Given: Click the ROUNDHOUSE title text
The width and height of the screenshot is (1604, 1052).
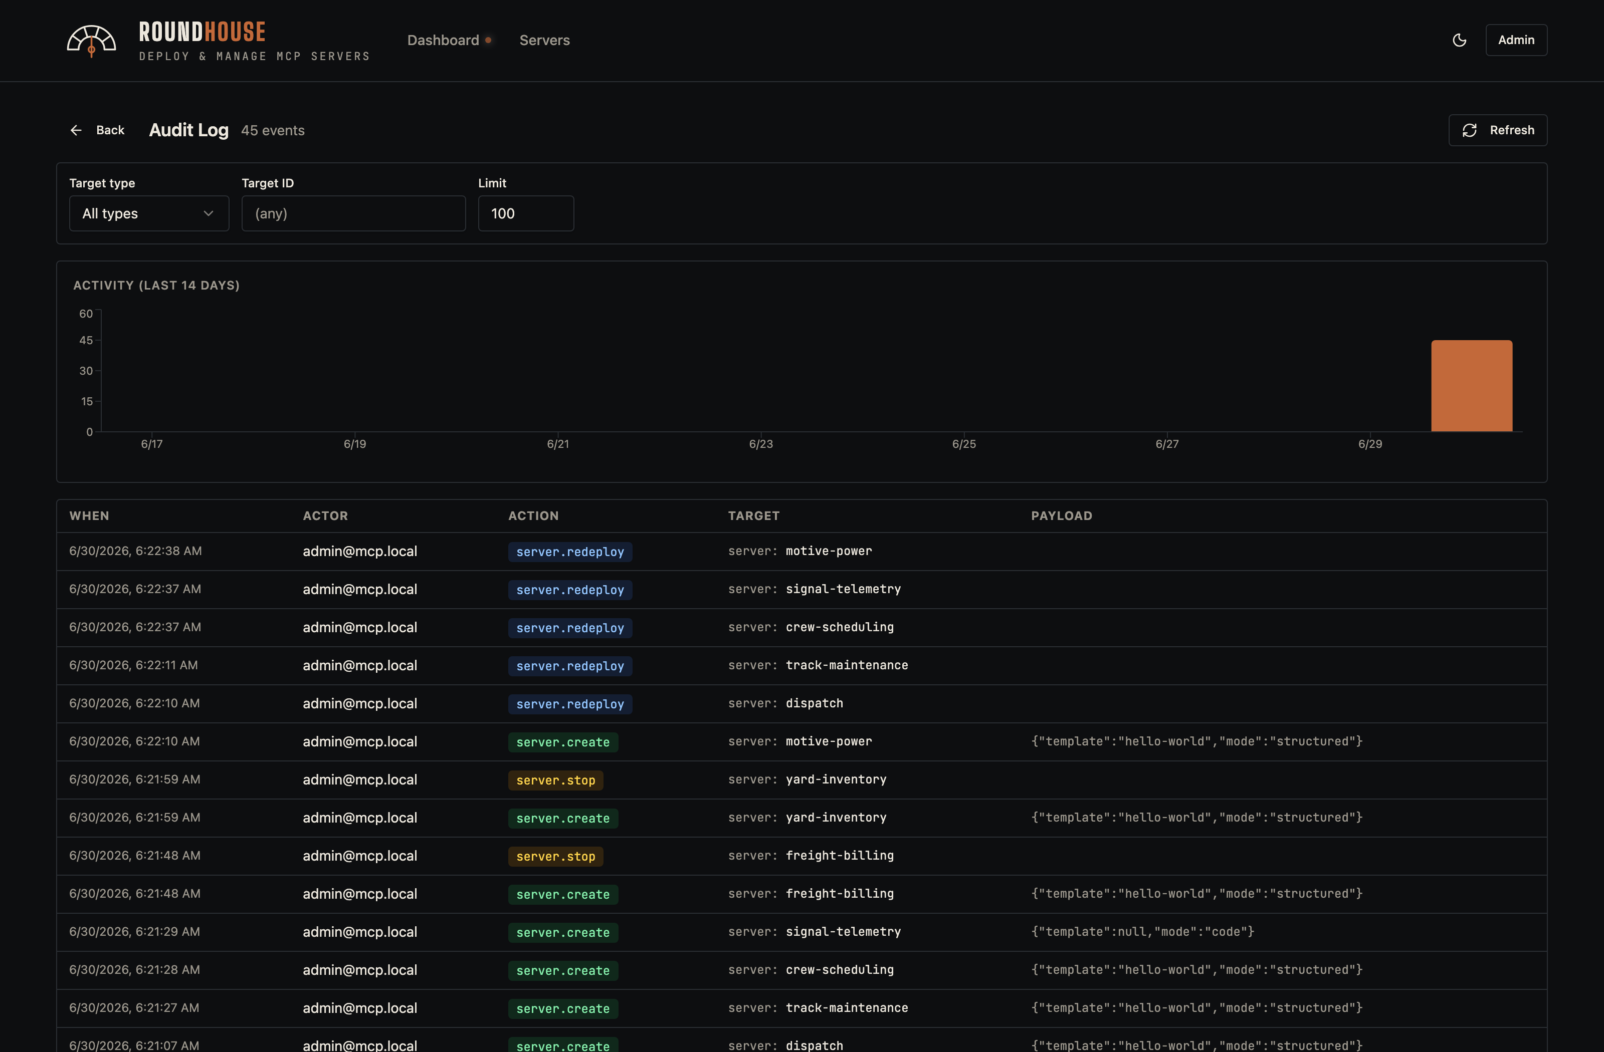Looking at the screenshot, I should pyautogui.click(x=202, y=32).
